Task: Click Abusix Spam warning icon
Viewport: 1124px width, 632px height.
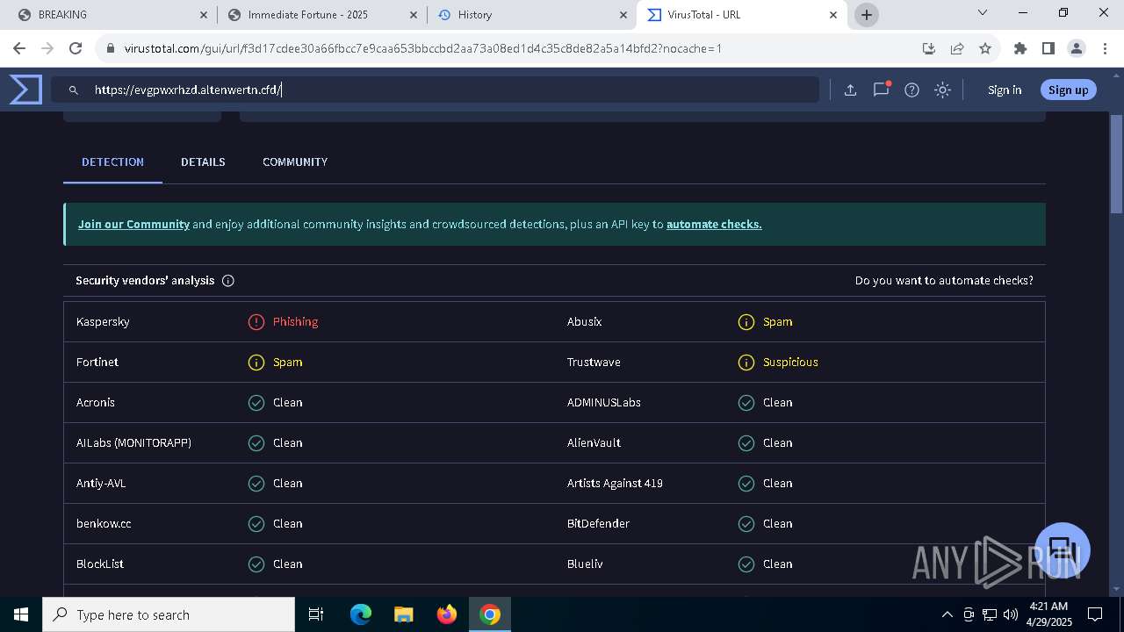Action: [x=746, y=322]
